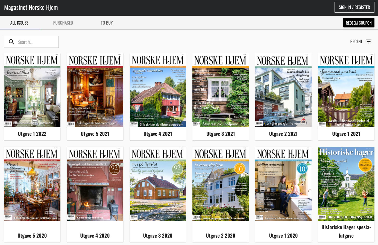Viewport: 378px width, 245px height.
Task: Open the Utgave 1 2020 cover thumbnail
Action: click(283, 184)
